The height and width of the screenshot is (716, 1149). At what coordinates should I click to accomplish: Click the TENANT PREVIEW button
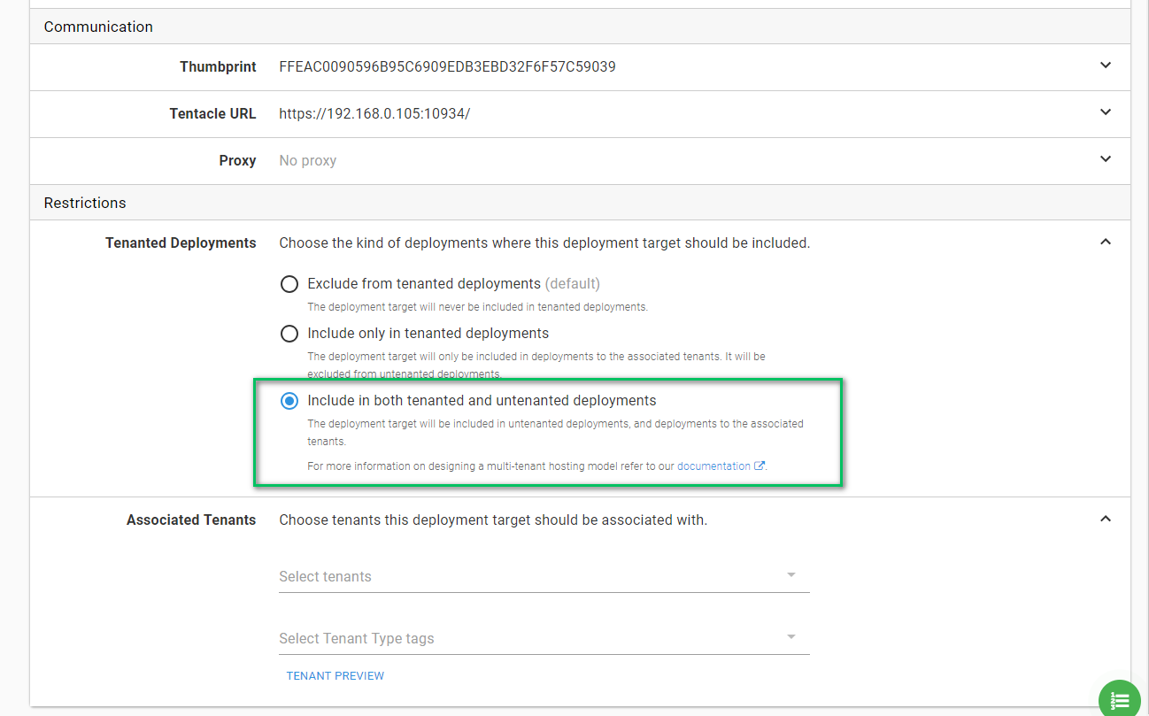[x=335, y=675]
